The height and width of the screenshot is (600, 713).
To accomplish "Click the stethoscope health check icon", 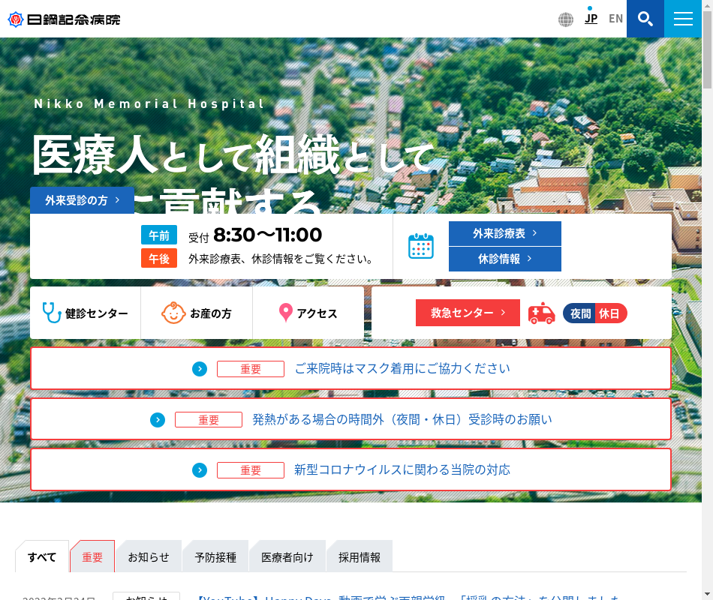I will tap(51, 313).
